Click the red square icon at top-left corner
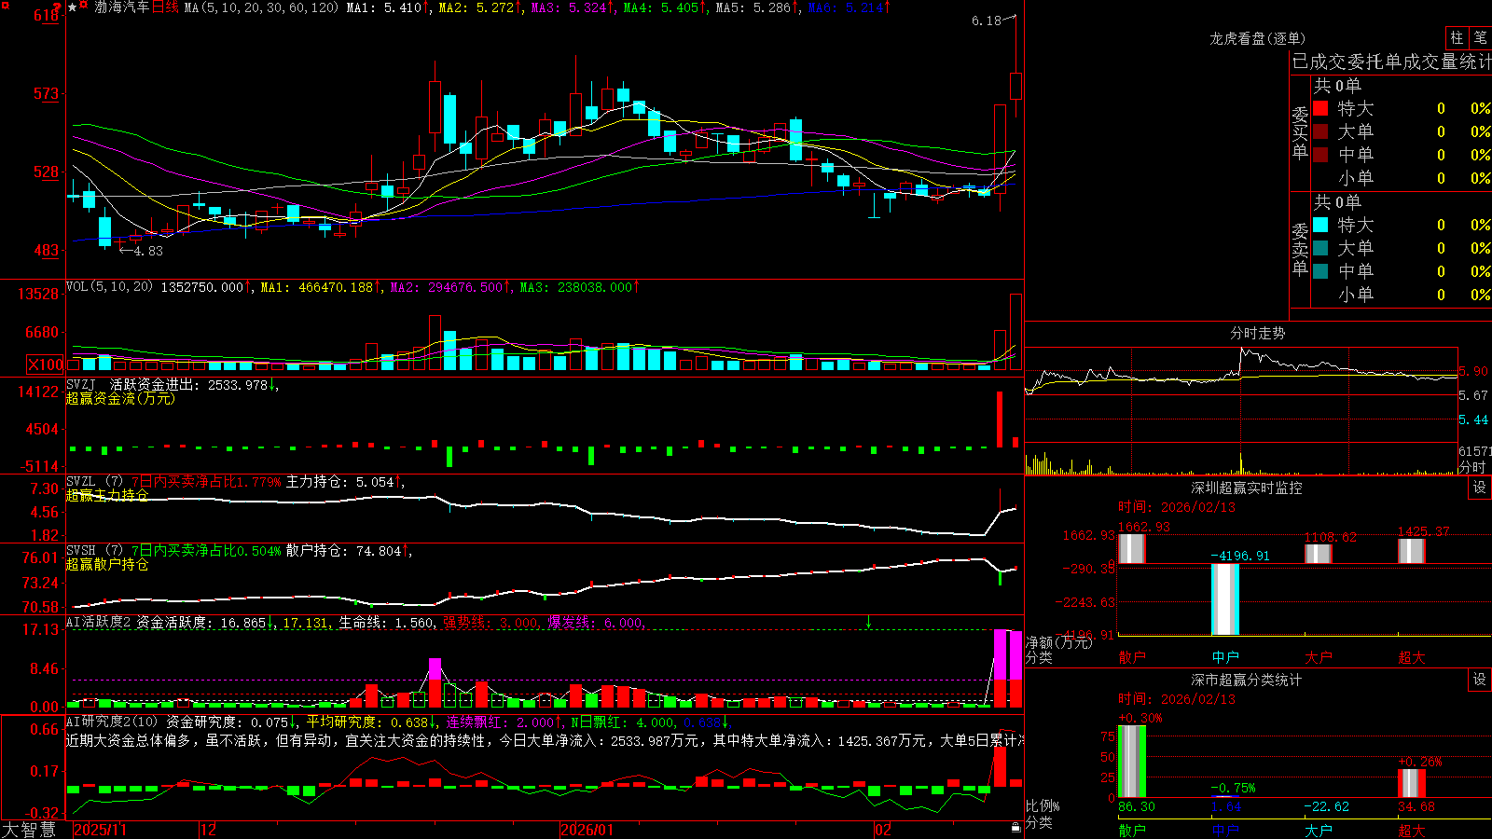 pyautogui.click(x=5, y=5)
